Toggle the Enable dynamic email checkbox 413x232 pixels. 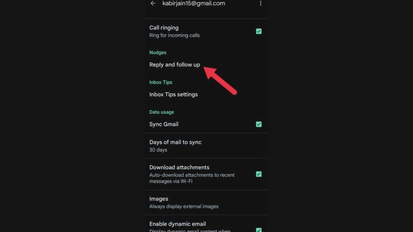(258, 230)
